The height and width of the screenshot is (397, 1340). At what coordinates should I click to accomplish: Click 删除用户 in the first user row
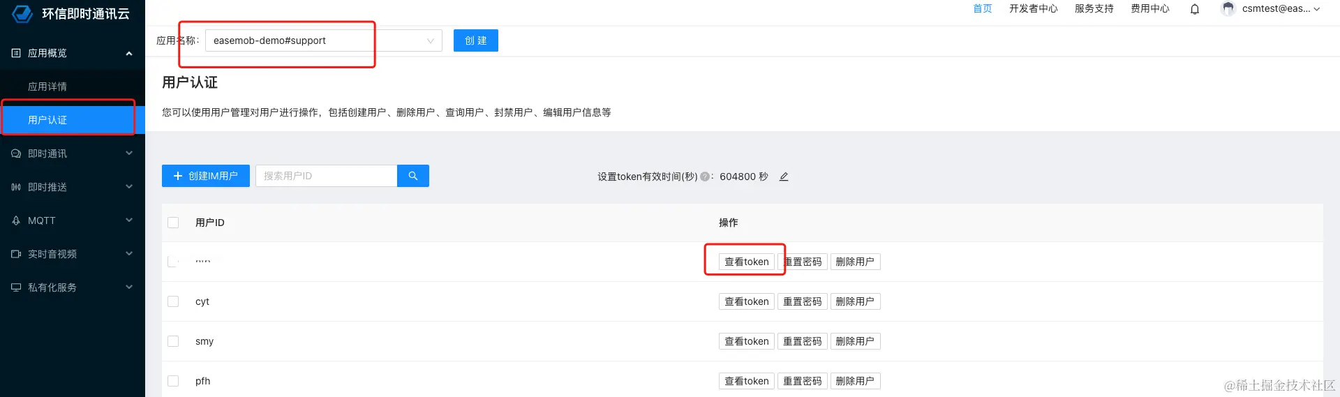[x=855, y=262]
